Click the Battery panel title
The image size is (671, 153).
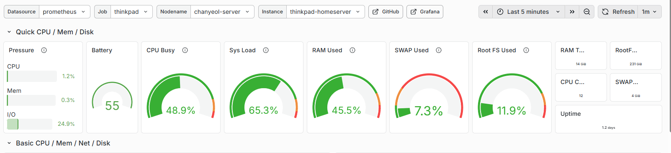pos(102,50)
